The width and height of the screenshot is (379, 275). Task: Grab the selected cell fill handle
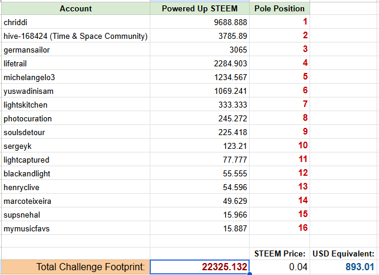[250, 274]
